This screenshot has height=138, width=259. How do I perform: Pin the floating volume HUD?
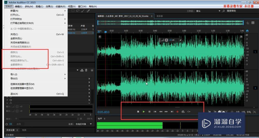click(181, 40)
